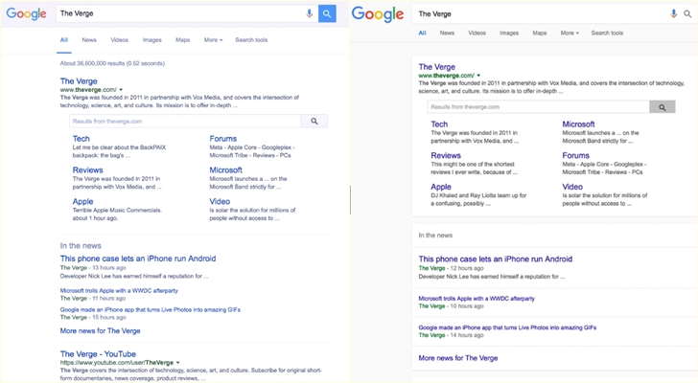
Task: Open 'Microsoft trolls Apple with a WWDC afterparty', left page
Action: tap(119, 290)
